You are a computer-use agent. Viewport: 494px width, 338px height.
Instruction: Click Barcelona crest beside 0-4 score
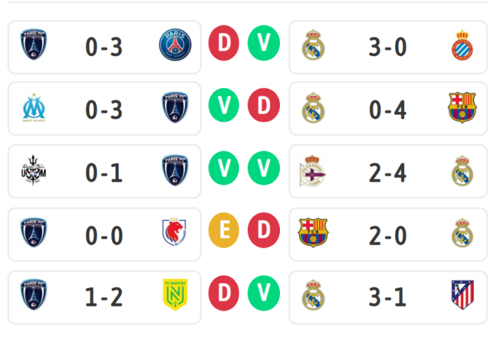point(463,108)
